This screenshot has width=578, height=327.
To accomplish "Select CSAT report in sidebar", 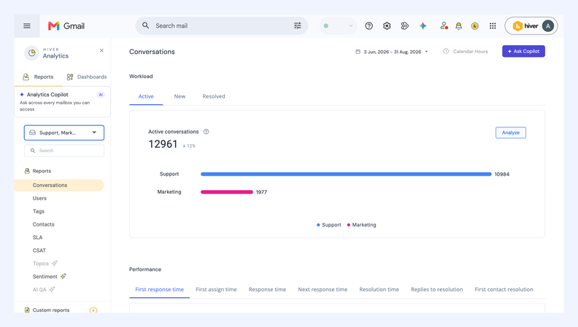I will point(39,251).
